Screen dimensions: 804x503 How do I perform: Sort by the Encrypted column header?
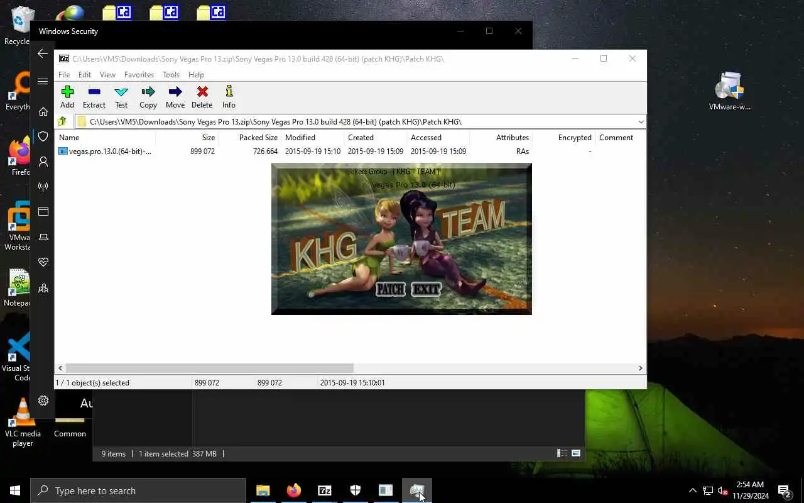(563, 138)
